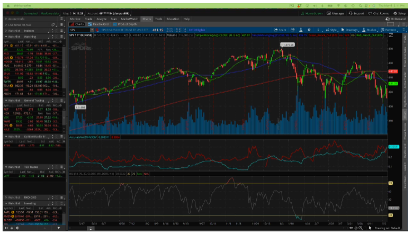Click the Live News tag filter icon
Viewport: 413px width, 234px height.
tap(53, 25)
